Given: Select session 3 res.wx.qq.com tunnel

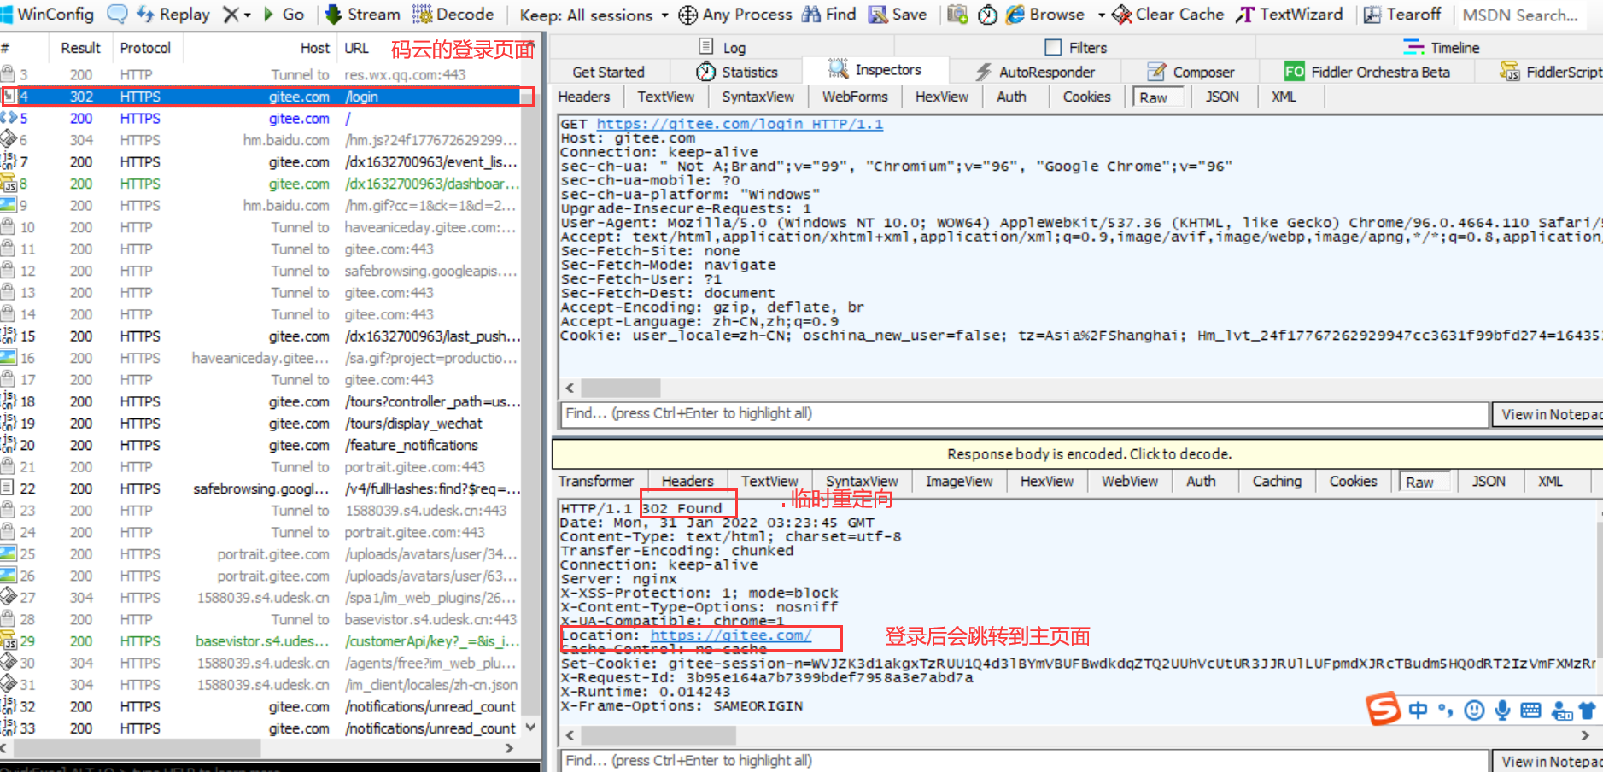Looking at the screenshot, I should click(260, 75).
